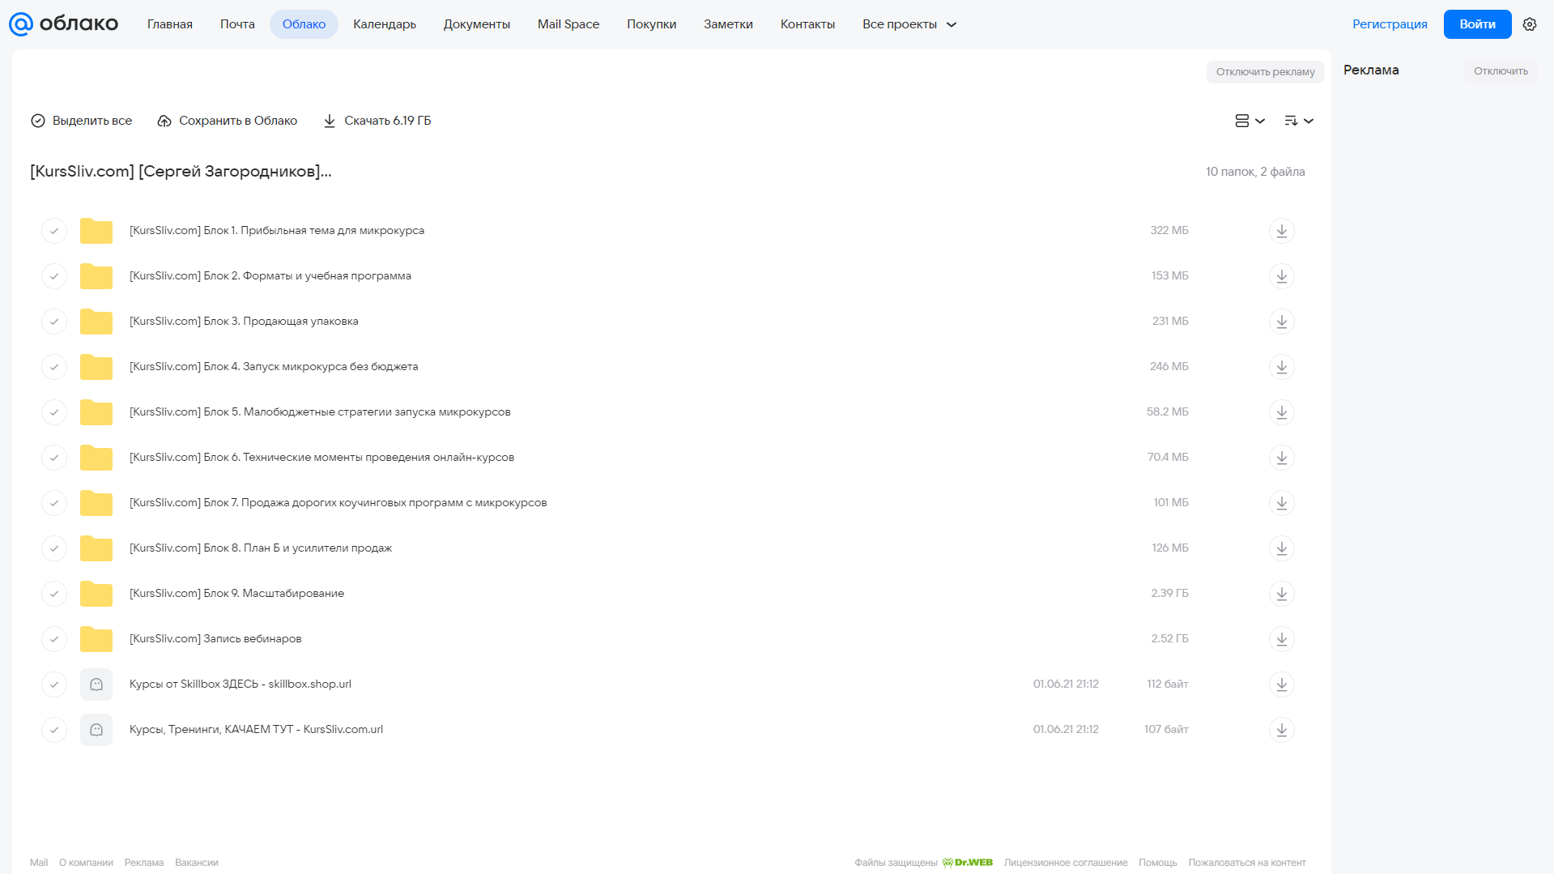Tick checkbox for Блок 2. Форматы и учебная программа
This screenshot has height=874, width=1554.
pyautogui.click(x=54, y=276)
